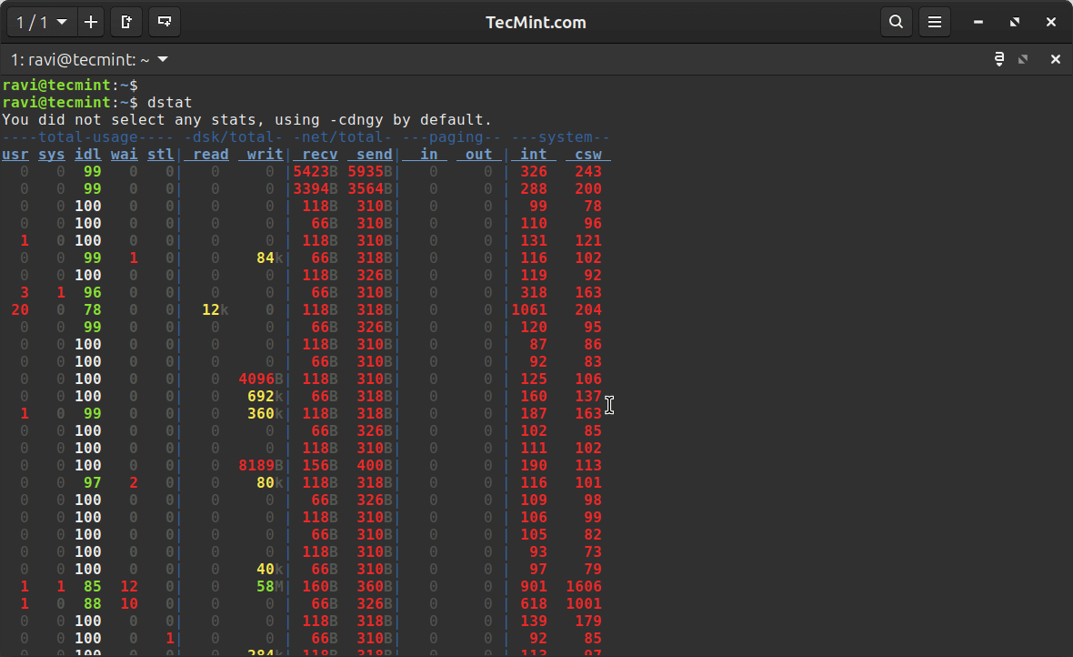Close the terminal tab with its X button
Screen dimensions: 1073x657
tap(1055, 58)
